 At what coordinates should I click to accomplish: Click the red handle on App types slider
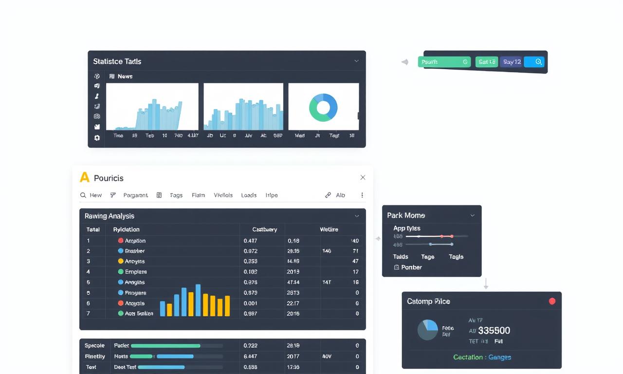click(x=452, y=236)
